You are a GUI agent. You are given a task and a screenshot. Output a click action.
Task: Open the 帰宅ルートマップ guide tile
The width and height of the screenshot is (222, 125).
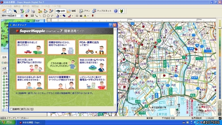pyautogui.click(x=93, y=82)
